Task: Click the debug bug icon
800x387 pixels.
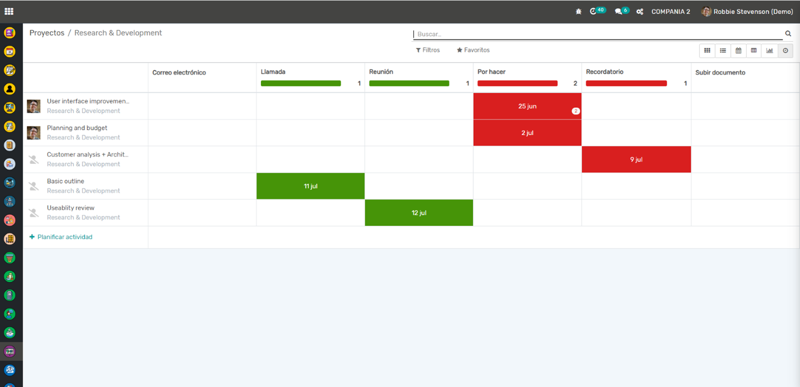Action: [578, 12]
